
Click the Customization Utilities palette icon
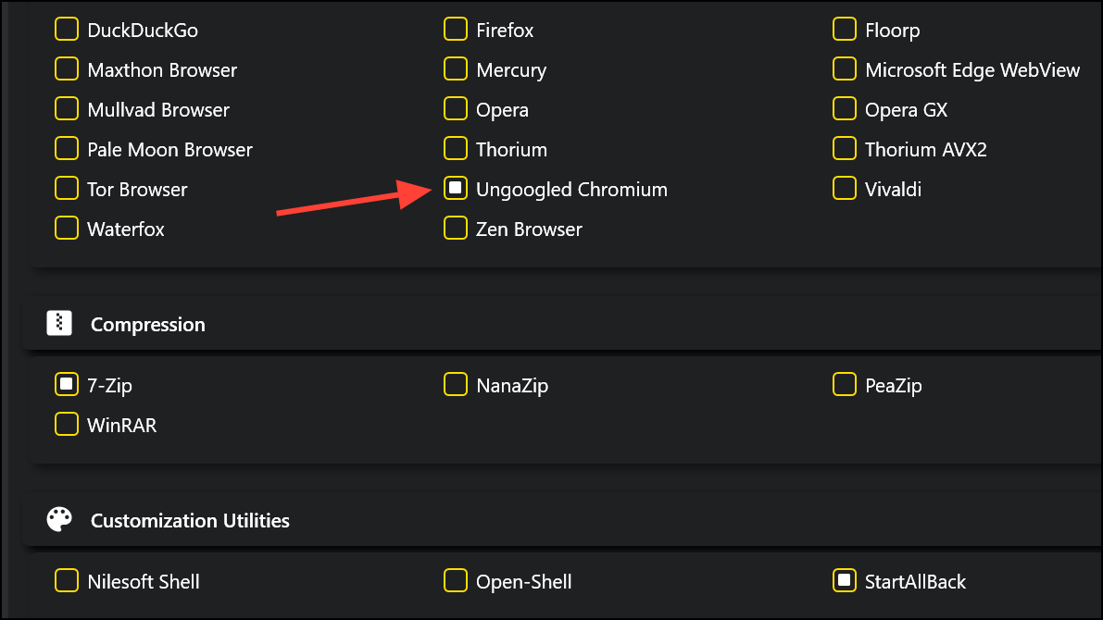pos(59,519)
